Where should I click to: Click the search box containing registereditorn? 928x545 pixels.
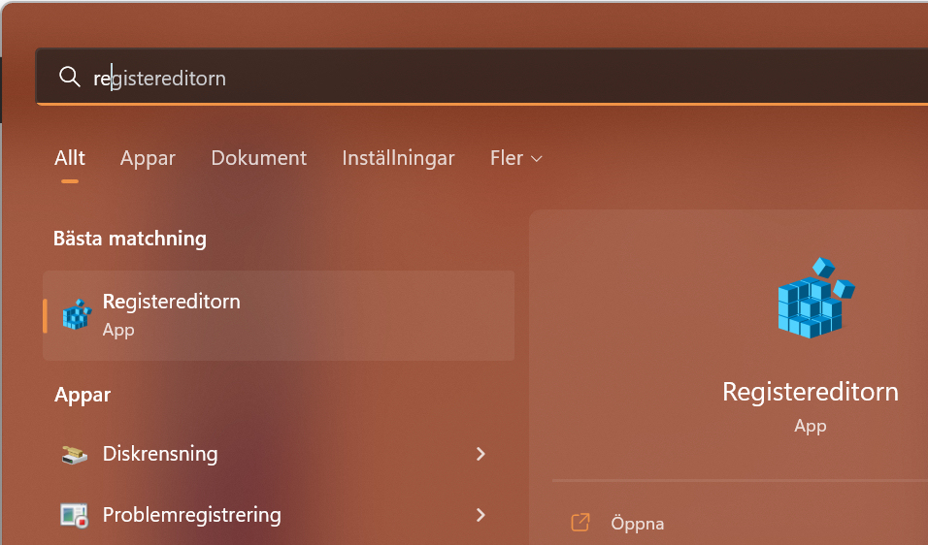pyautogui.click(x=481, y=77)
